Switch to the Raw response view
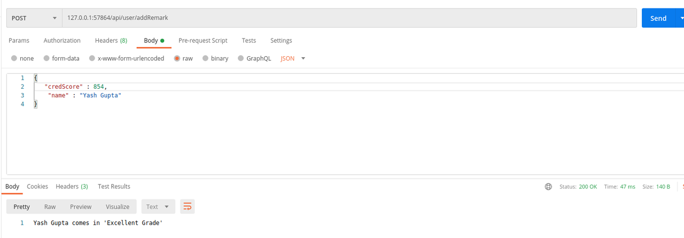Image resolution: width=684 pixels, height=238 pixels. [50, 206]
